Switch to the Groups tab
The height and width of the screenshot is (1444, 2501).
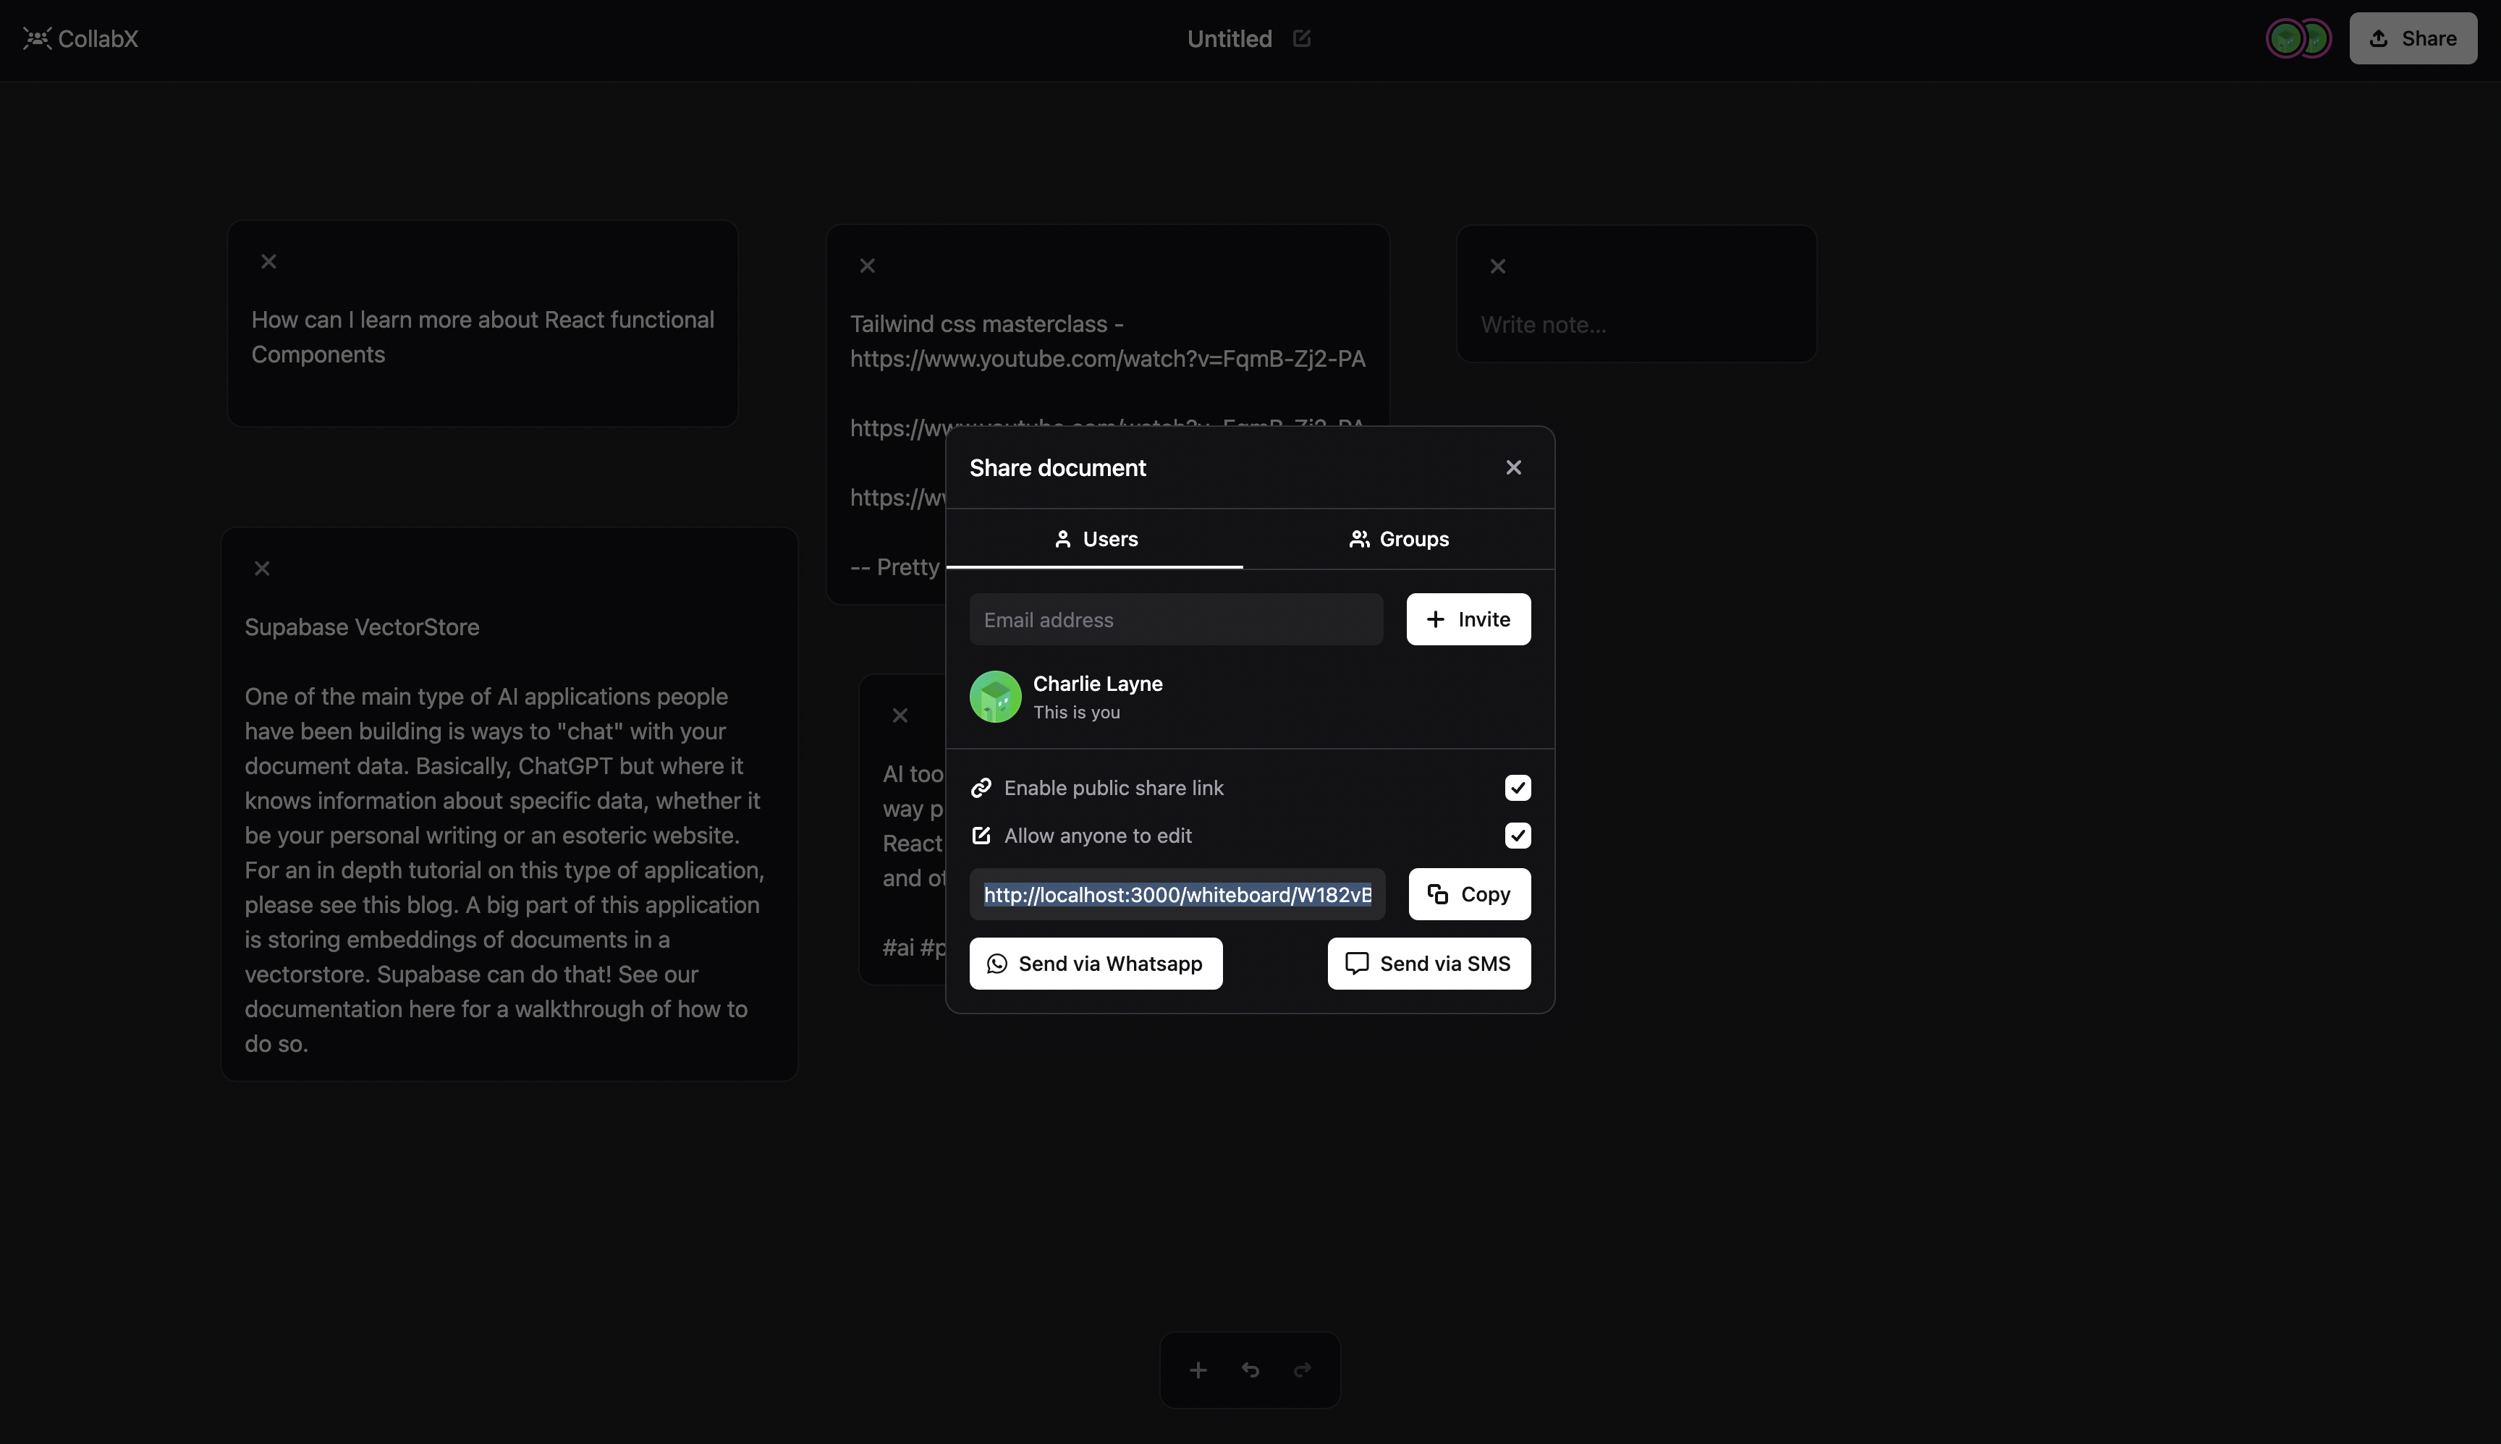[1399, 538]
